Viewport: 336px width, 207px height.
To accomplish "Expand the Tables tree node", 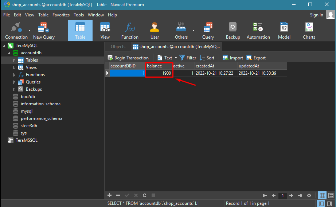I will point(14,60).
